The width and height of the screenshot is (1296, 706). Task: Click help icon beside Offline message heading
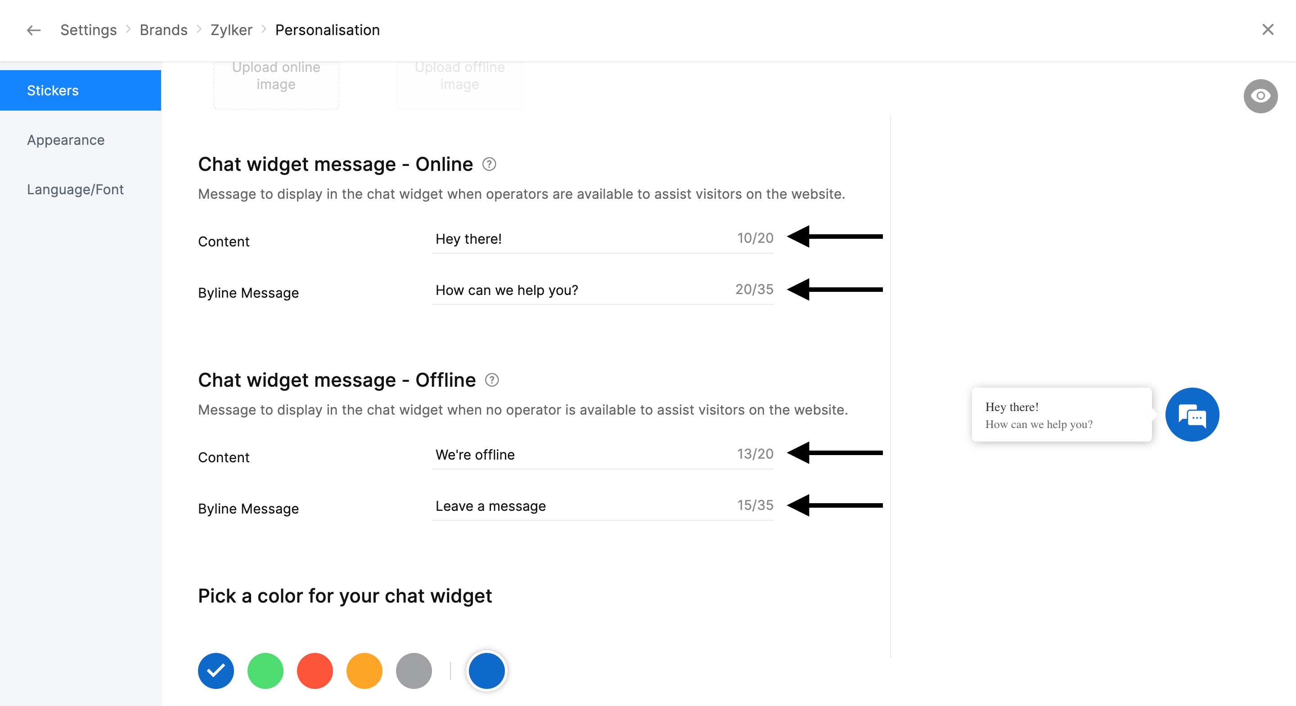coord(491,380)
